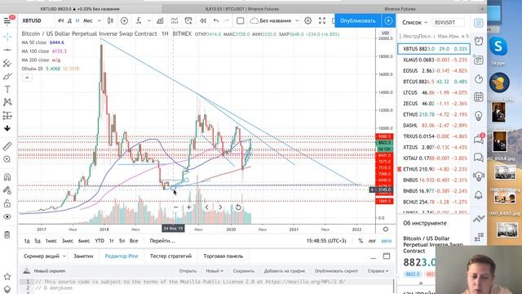Click the chart zoom in plus button

click(188, 207)
